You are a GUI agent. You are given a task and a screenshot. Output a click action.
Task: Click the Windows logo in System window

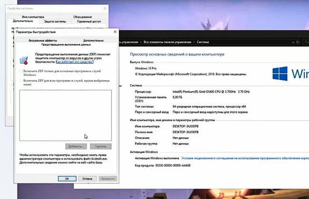coord(280,74)
